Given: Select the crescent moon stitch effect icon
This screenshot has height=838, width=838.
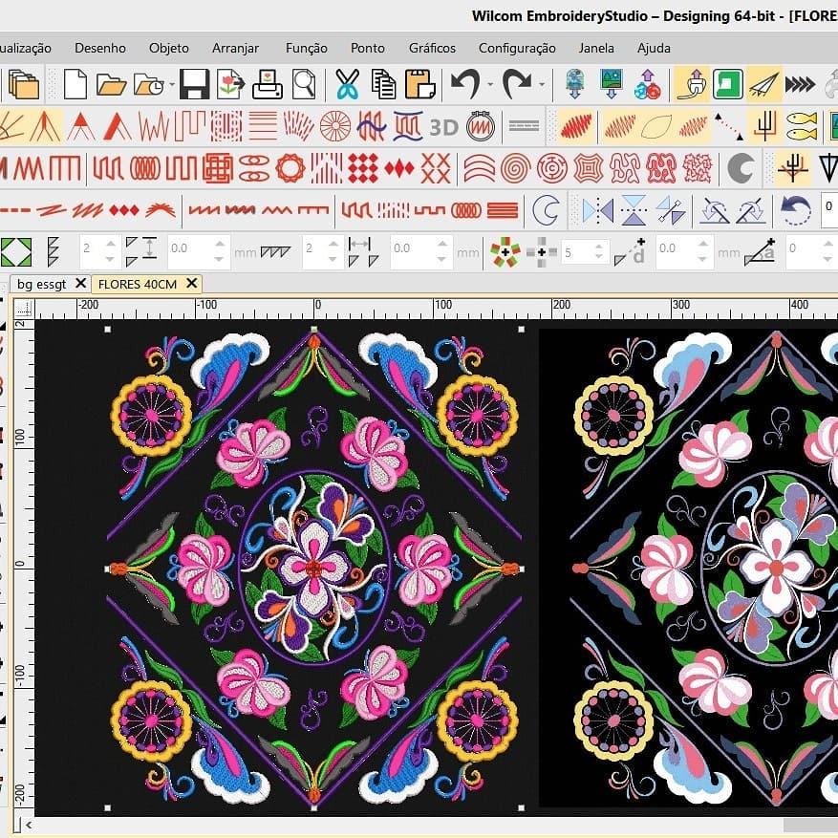Looking at the screenshot, I should click(x=742, y=167).
